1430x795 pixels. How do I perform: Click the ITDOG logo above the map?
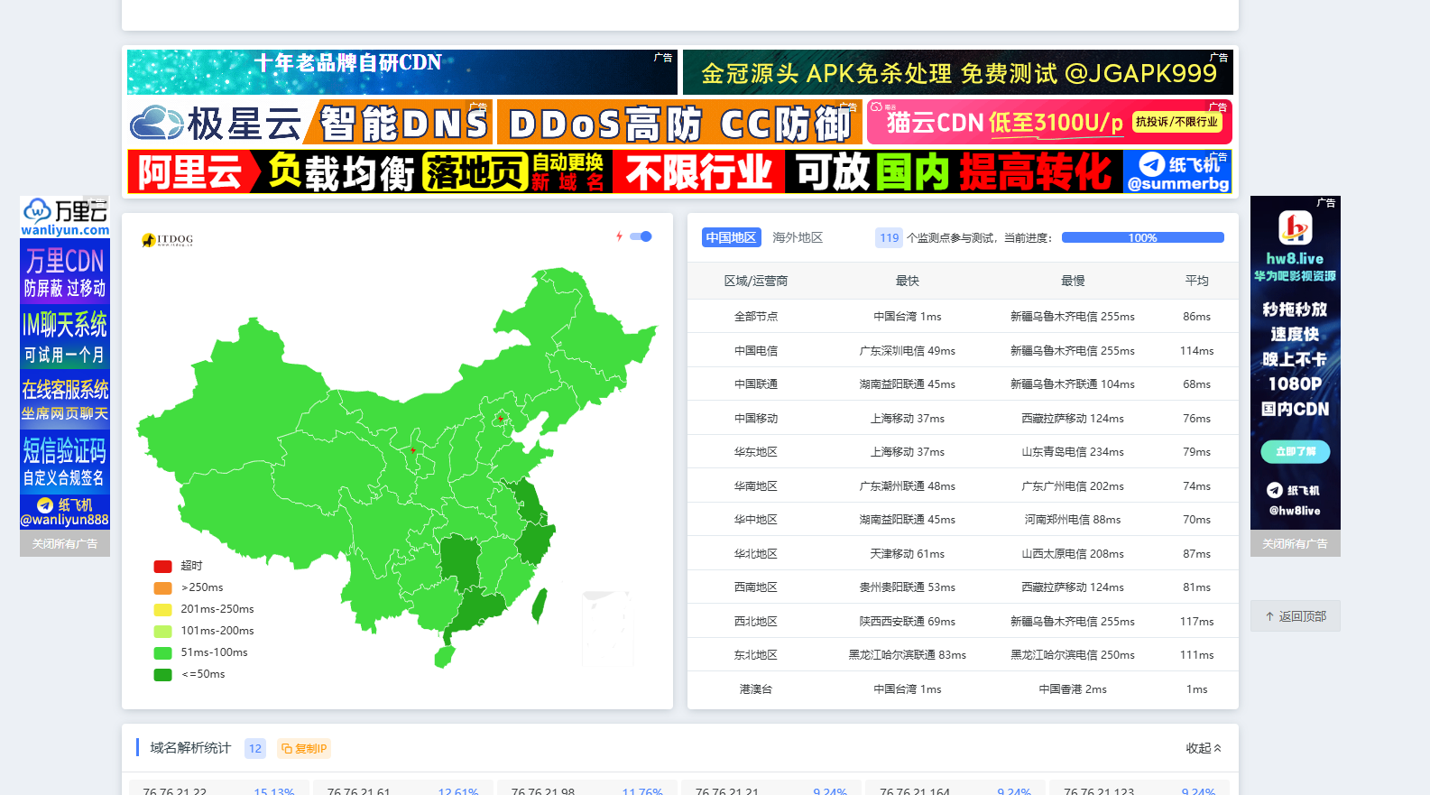point(168,240)
